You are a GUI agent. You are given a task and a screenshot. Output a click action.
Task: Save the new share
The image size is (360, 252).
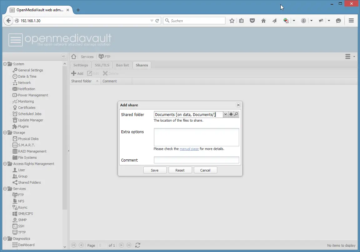point(155,170)
